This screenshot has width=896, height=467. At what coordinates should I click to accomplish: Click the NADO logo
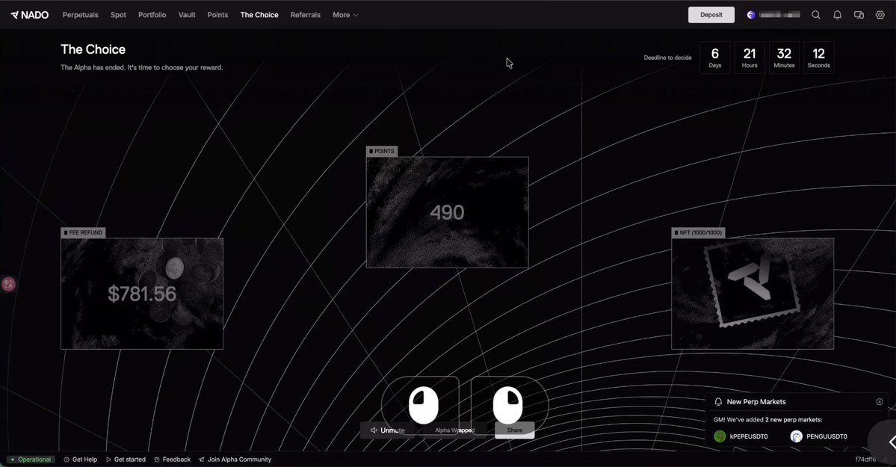30,15
